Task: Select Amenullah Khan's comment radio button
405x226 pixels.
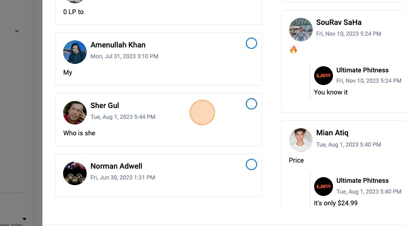Action: (x=251, y=44)
